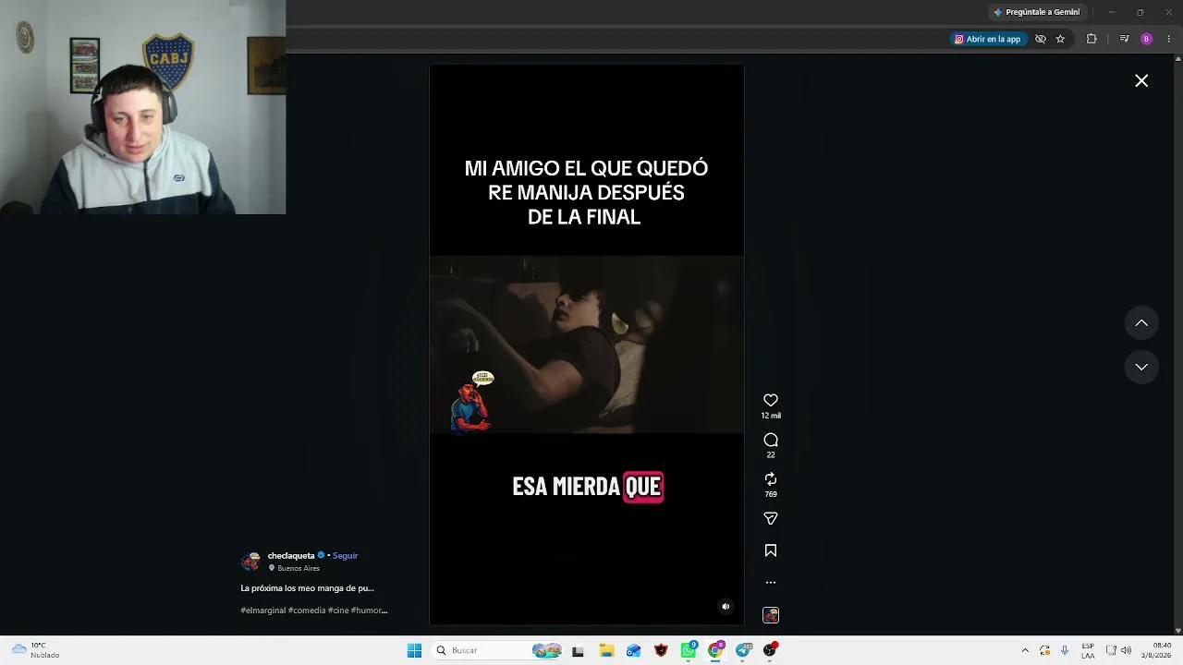
Task: Click 'Pregúntale a Gemini' button
Action: pos(1036,12)
